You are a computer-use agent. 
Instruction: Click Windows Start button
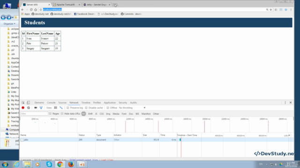[5, 164]
